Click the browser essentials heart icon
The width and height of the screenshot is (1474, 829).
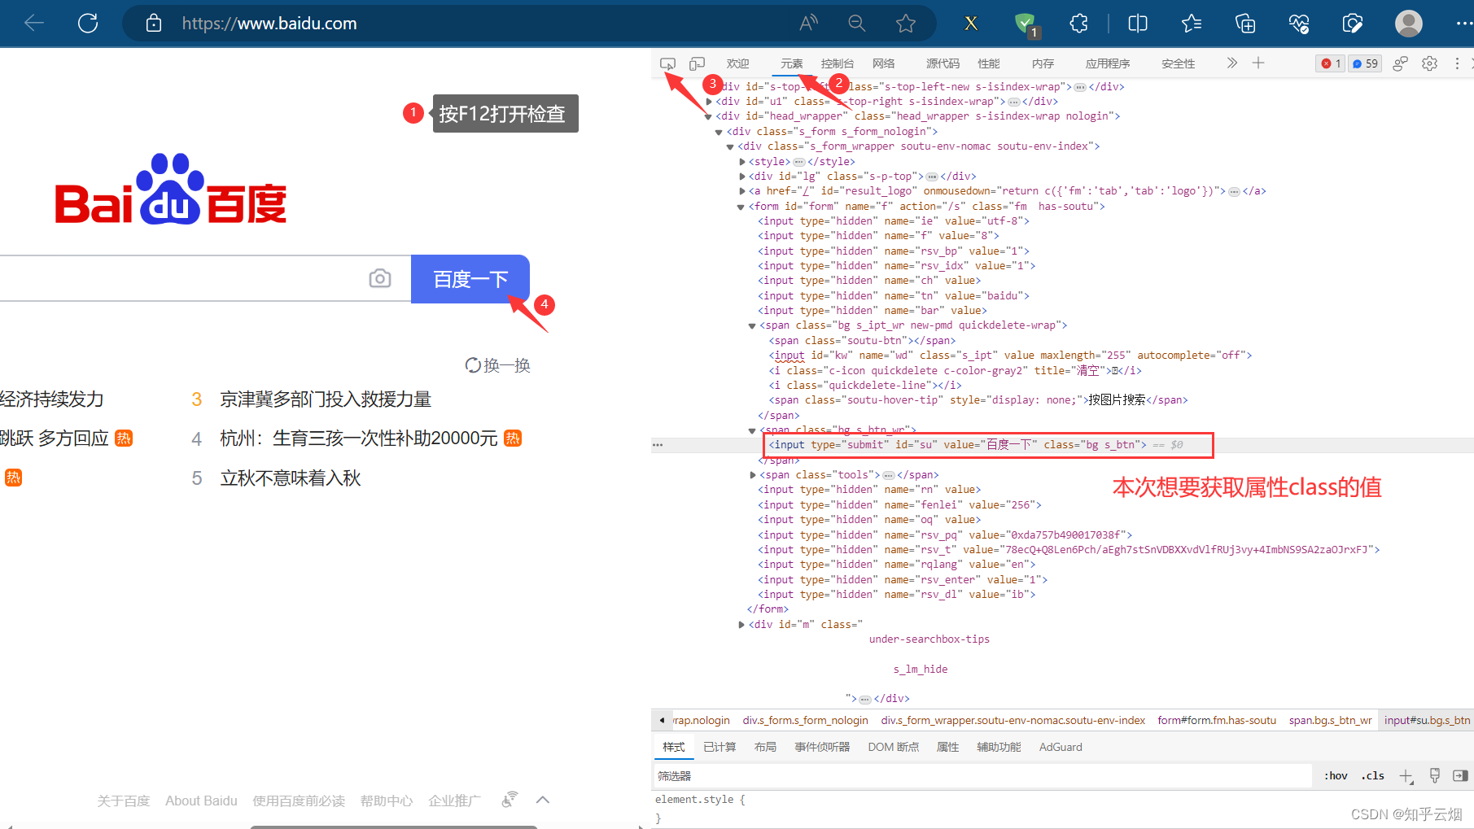tap(1299, 24)
